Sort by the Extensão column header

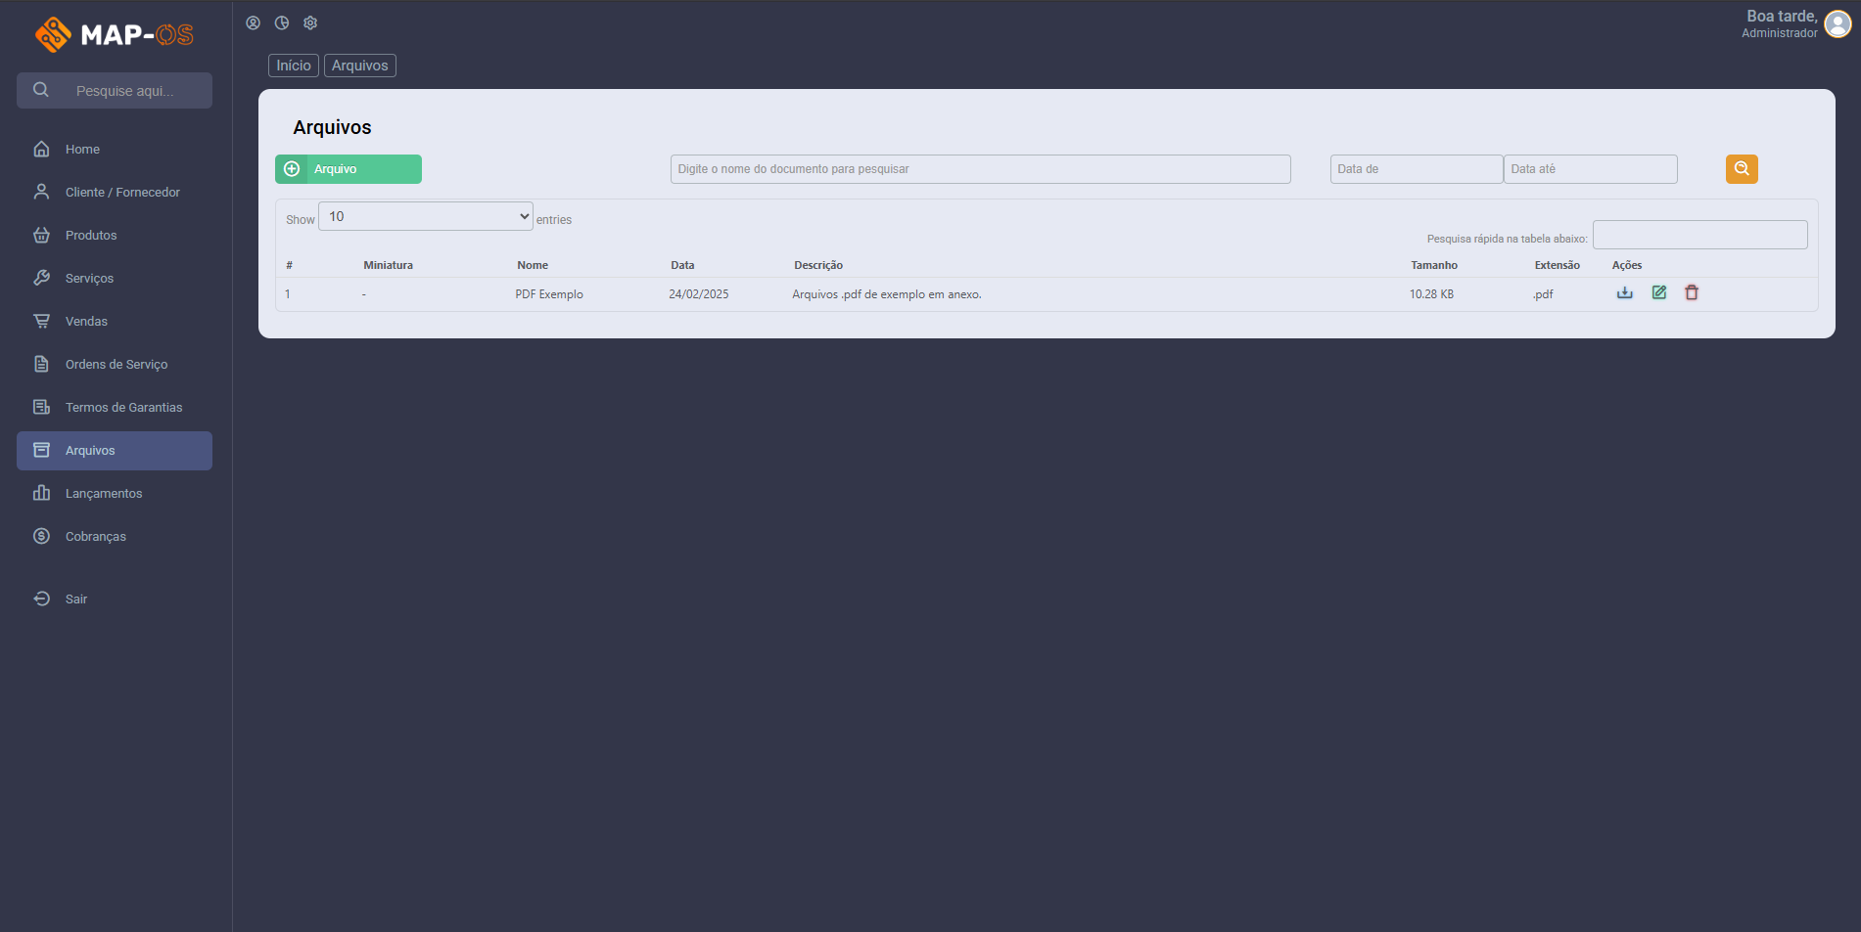tap(1558, 265)
